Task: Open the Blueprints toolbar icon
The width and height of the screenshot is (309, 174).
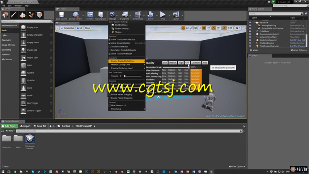Action: pyautogui.click(x=124, y=15)
